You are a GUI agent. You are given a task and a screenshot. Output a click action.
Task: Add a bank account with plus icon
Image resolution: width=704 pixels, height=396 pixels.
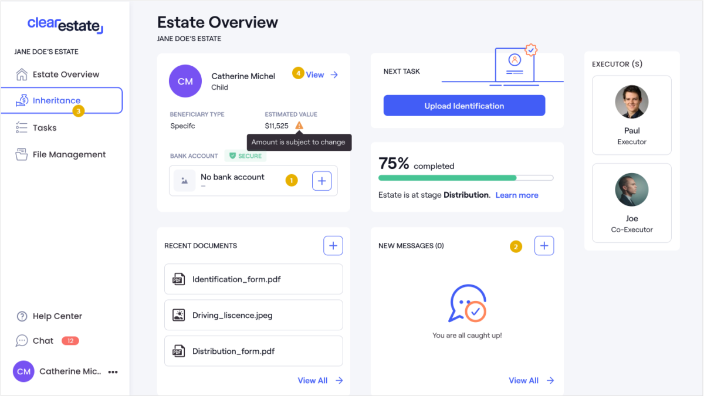point(321,181)
